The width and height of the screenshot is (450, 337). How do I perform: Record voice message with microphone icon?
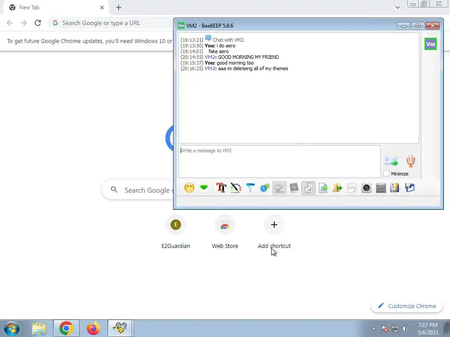click(x=411, y=161)
